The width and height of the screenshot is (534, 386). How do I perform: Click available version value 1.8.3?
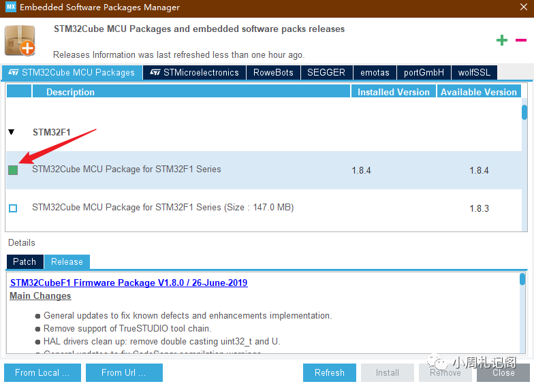[x=480, y=208]
